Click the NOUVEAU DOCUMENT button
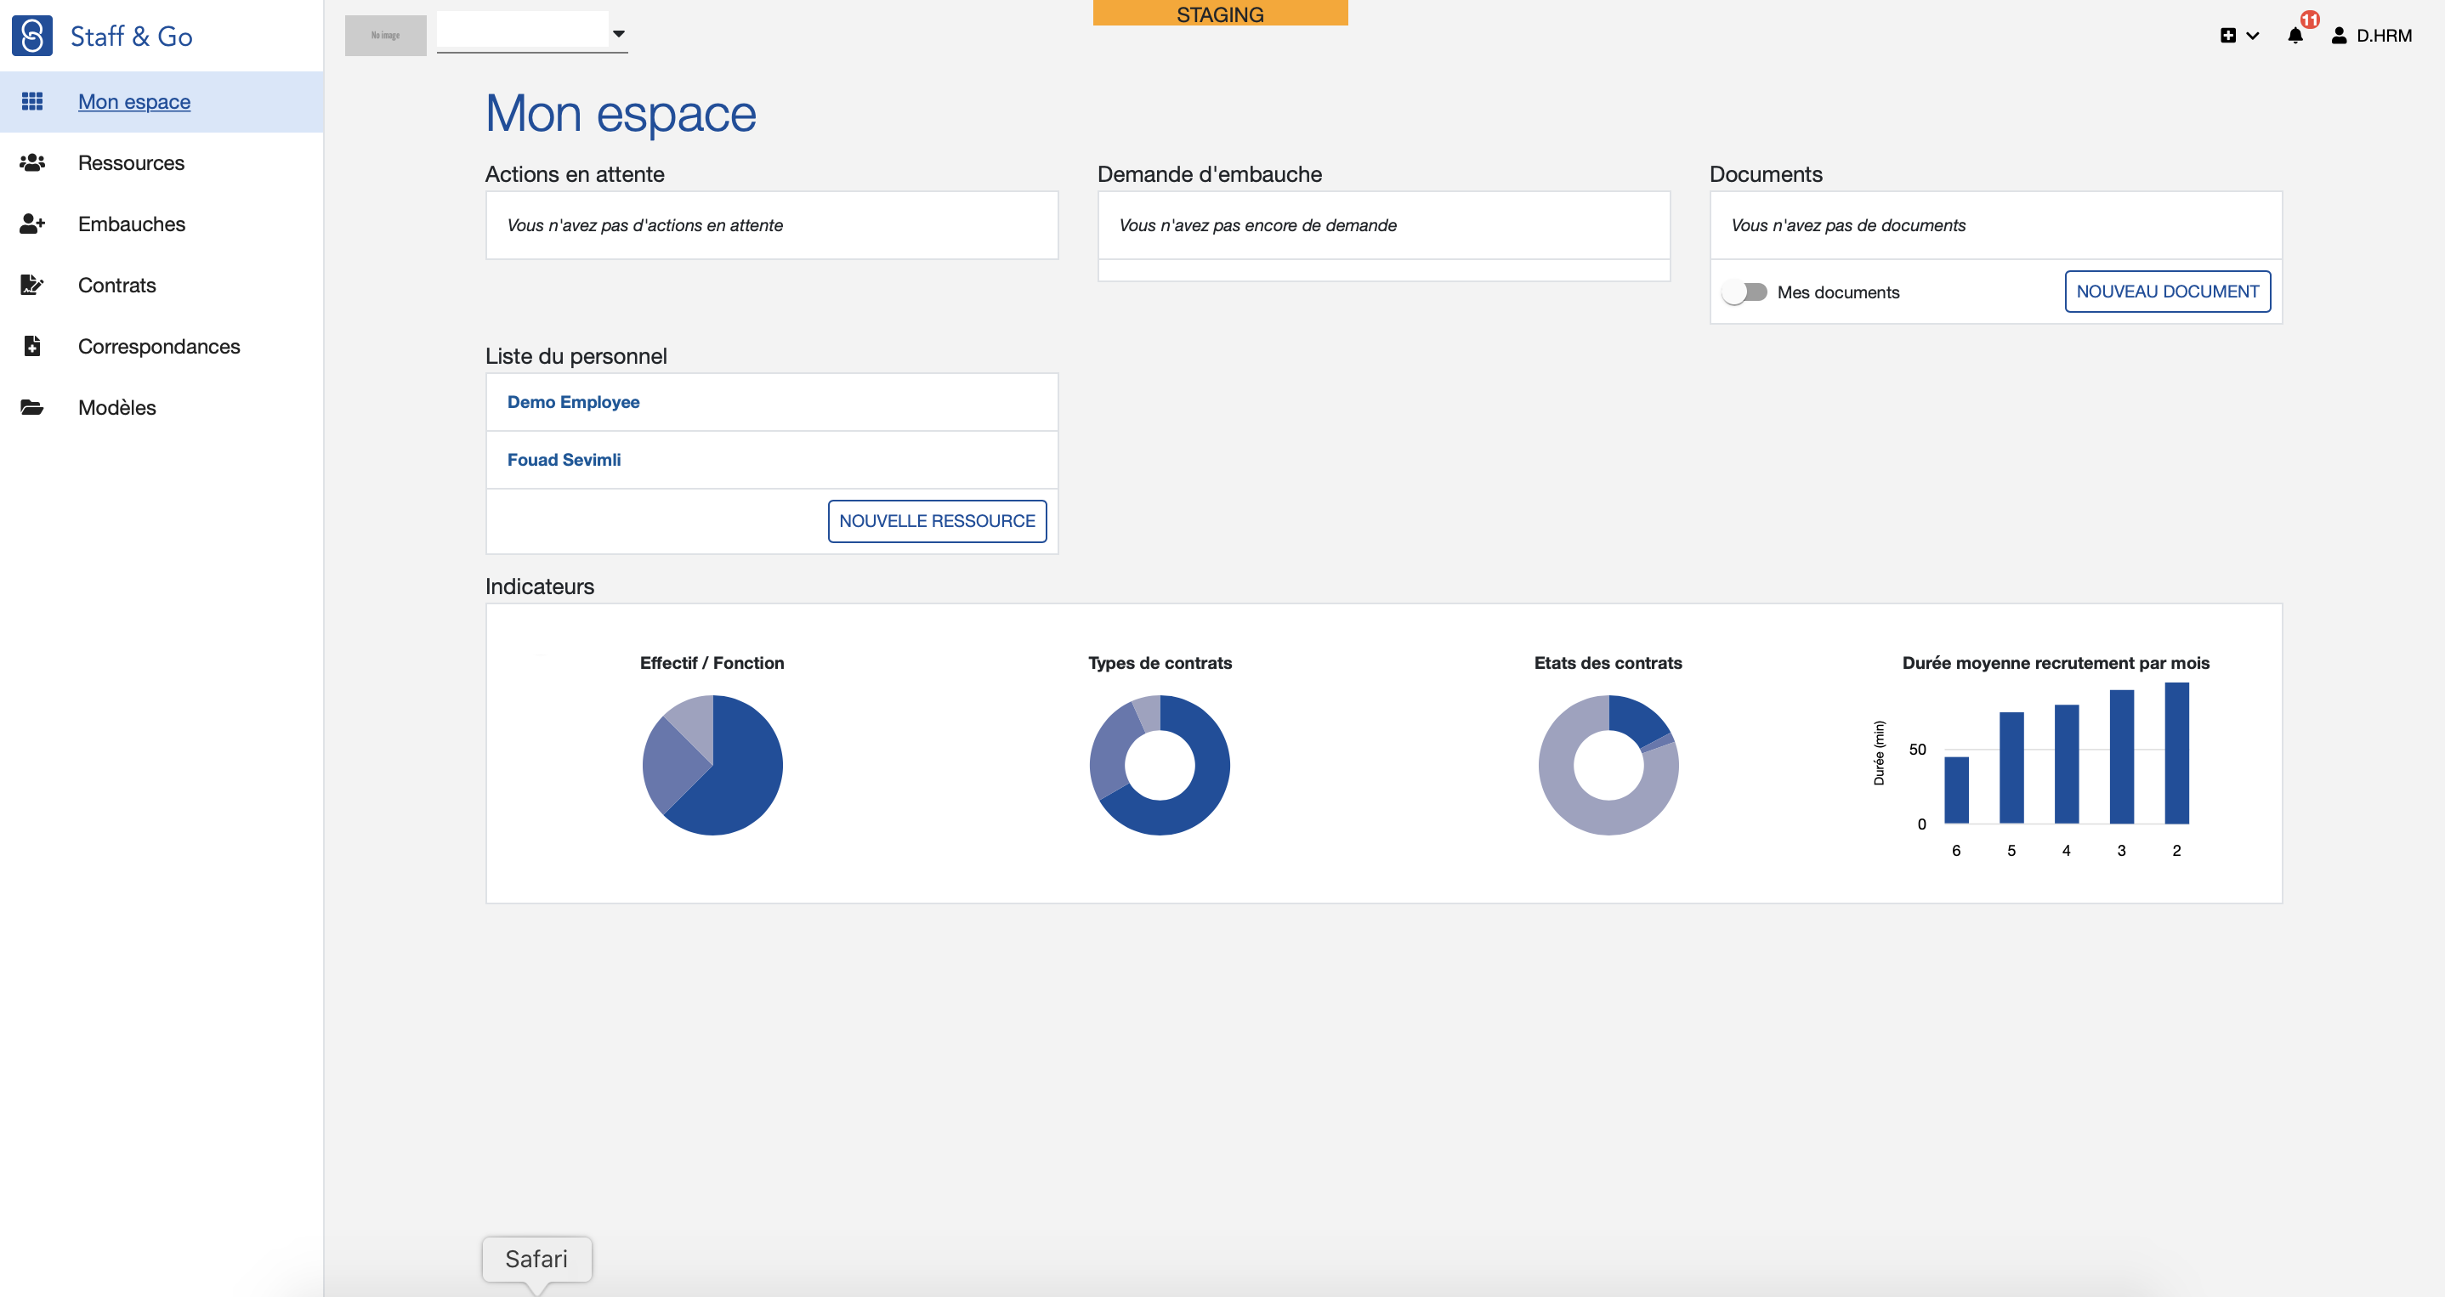Image resolution: width=2445 pixels, height=1297 pixels. [x=2168, y=292]
